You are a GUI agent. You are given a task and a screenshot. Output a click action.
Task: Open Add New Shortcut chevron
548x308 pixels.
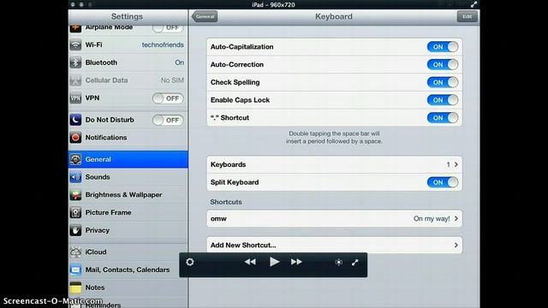(x=456, y=246)
